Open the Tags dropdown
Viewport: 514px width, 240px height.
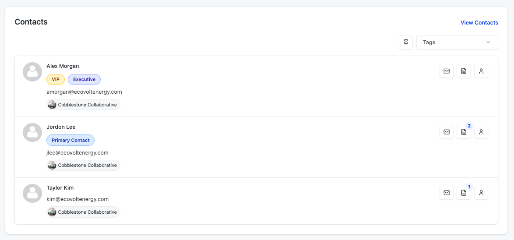click(457, 42)
